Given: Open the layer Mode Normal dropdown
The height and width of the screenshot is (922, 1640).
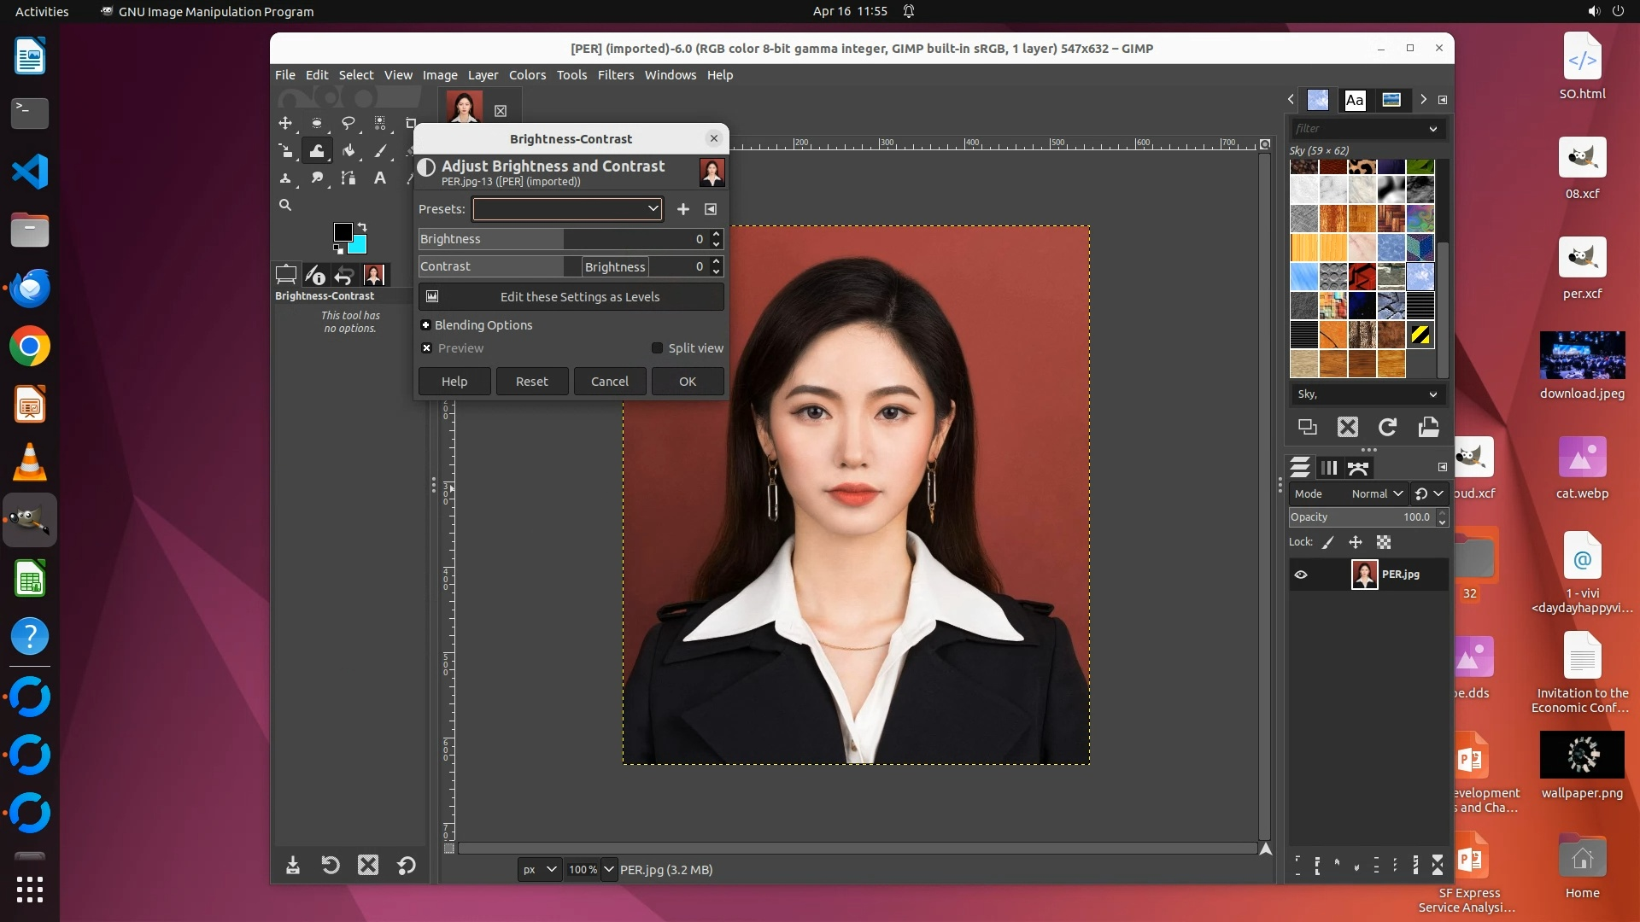Looking at the screenshot, I should click(1376, 493).
